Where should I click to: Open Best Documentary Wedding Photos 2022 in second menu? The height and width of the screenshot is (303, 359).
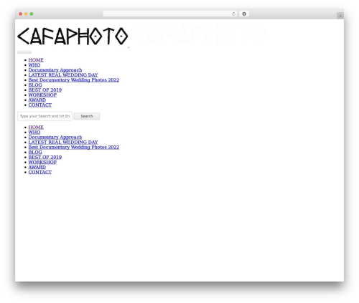pyautogui.click(x=74, y=148)
